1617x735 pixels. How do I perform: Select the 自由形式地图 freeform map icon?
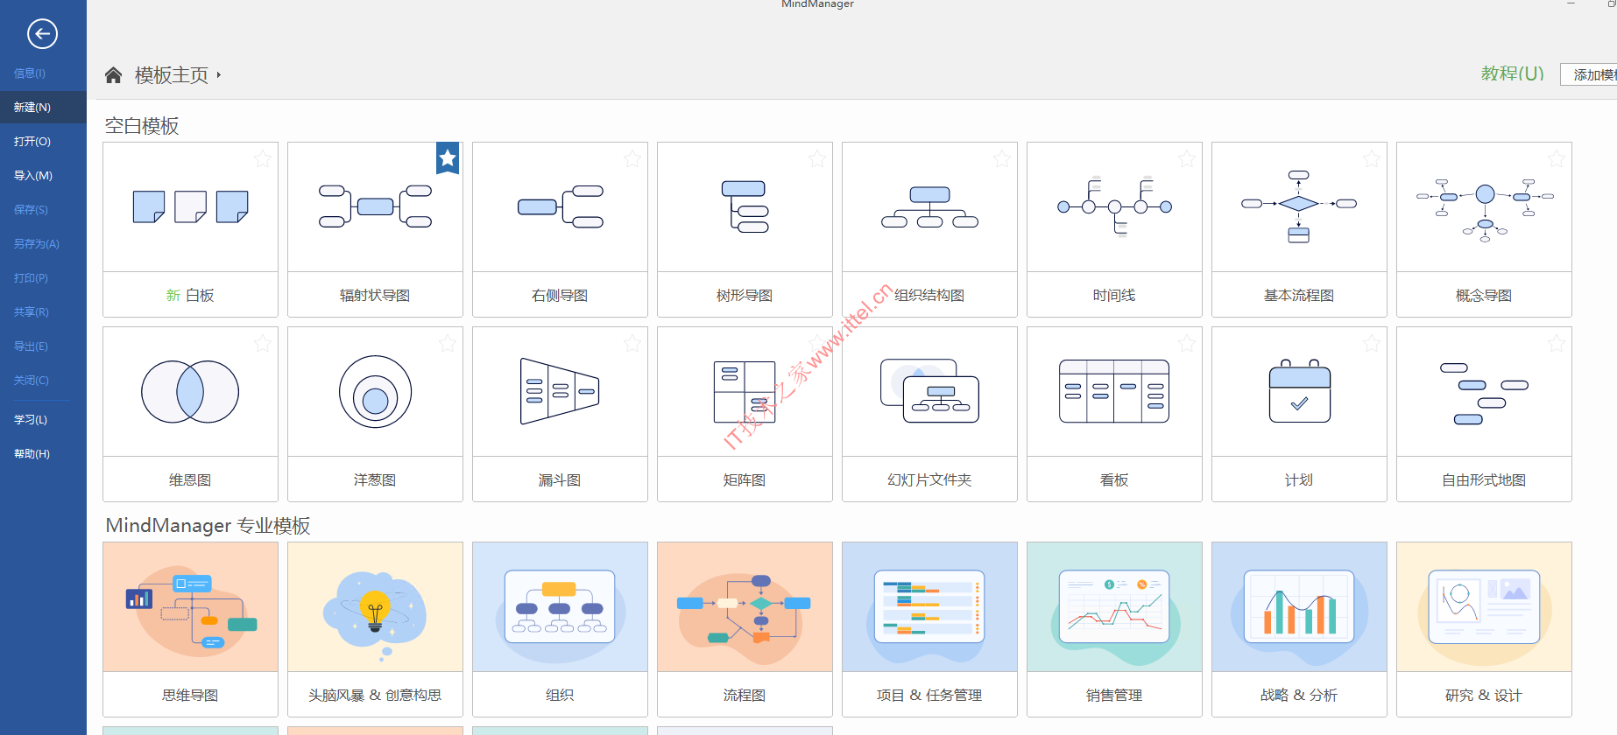pyautogui.click(x=1484, y=394)
